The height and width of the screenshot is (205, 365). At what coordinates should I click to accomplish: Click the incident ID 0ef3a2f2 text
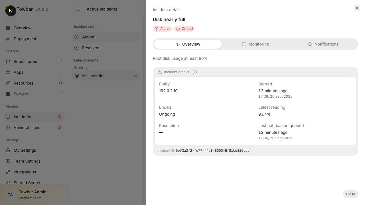pyautogui.click(x=212, y=151)
